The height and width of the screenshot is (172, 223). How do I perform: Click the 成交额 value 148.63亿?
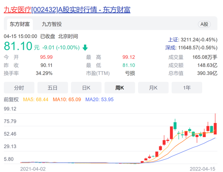pos(207,65)
